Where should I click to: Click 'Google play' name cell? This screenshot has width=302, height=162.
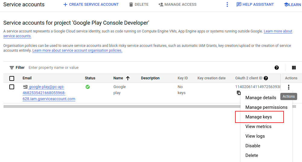click(x=120, y=90)
